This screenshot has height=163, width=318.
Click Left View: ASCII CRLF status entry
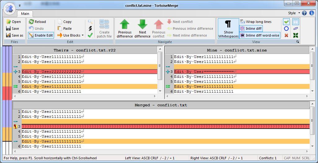pyautogui.click(x=150, y=158)
